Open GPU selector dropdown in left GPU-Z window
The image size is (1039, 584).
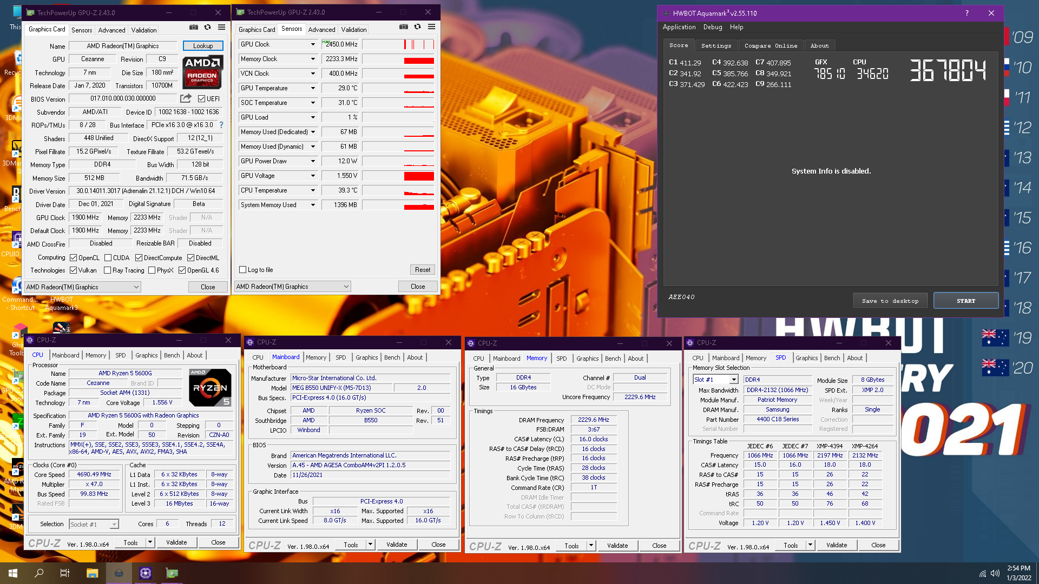82,287
